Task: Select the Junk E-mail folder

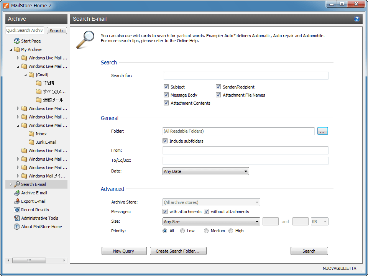Action: [46, 142]
